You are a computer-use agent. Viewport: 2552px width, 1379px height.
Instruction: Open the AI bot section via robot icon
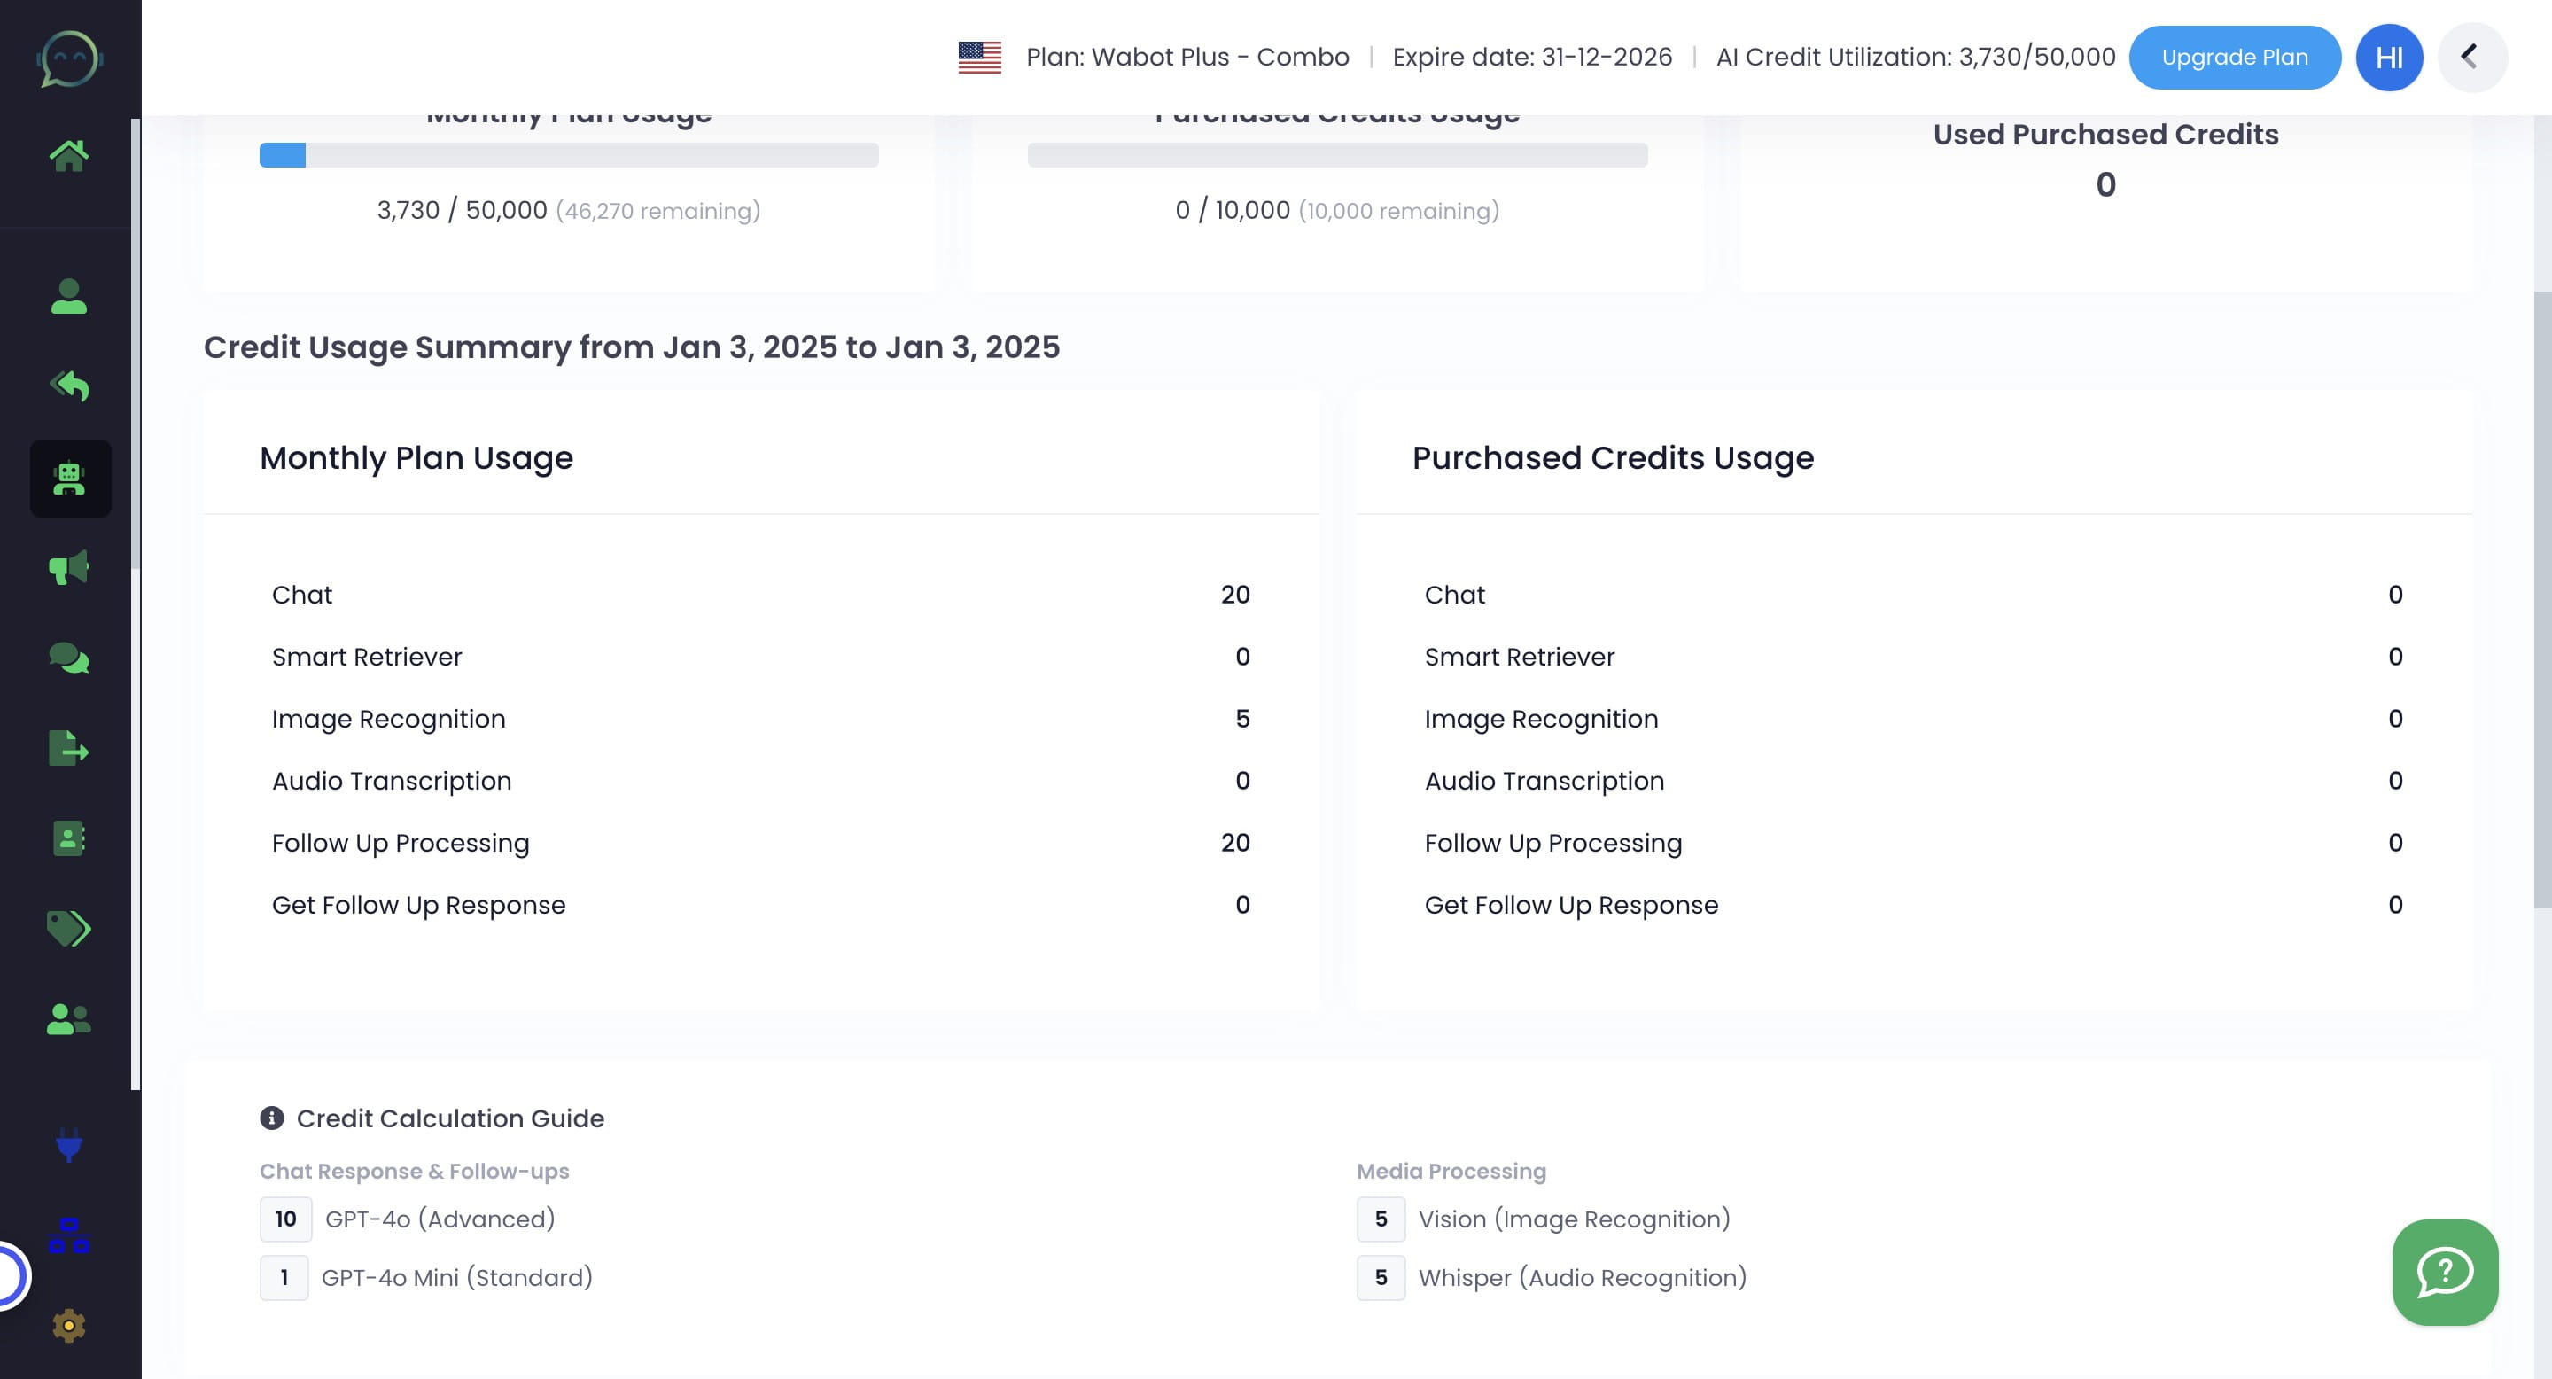click(x=69, y=479)
